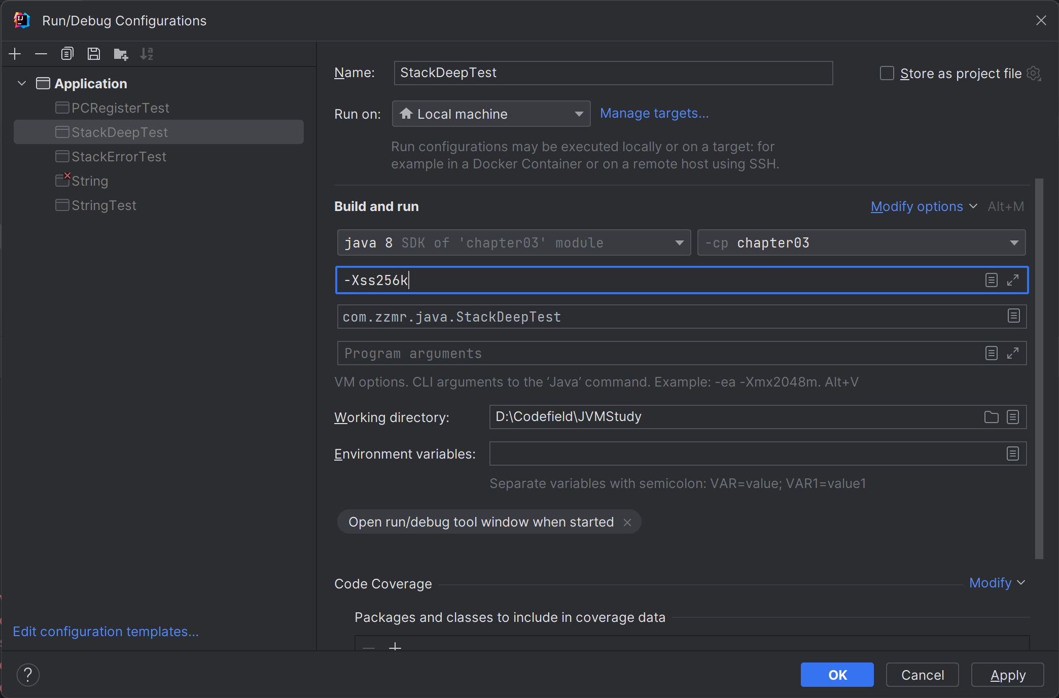Viewport: 1059px width, 698px height.
Task: Click the Add New Configuration plus icon
Action: [15, 54]
